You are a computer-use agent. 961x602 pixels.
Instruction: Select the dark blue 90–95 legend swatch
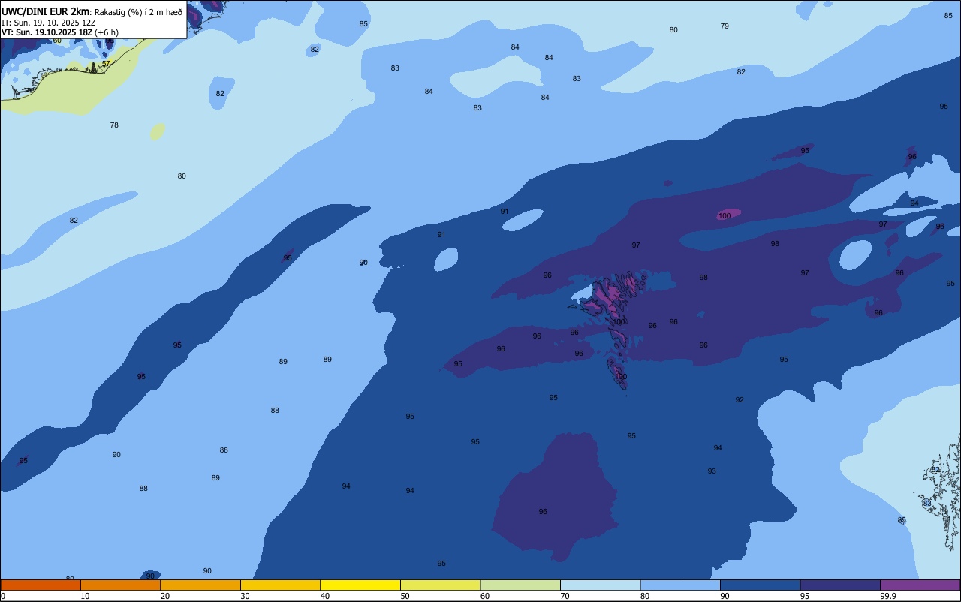point(760,585)
